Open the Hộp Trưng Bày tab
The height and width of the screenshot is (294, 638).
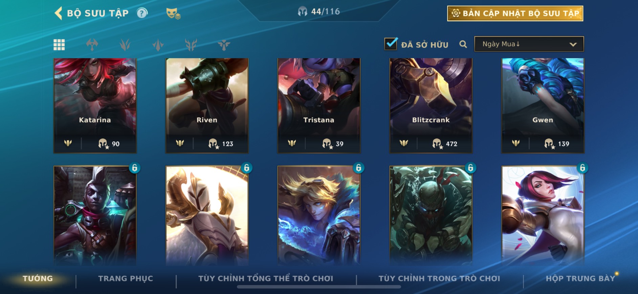click(x=580, y=278)
